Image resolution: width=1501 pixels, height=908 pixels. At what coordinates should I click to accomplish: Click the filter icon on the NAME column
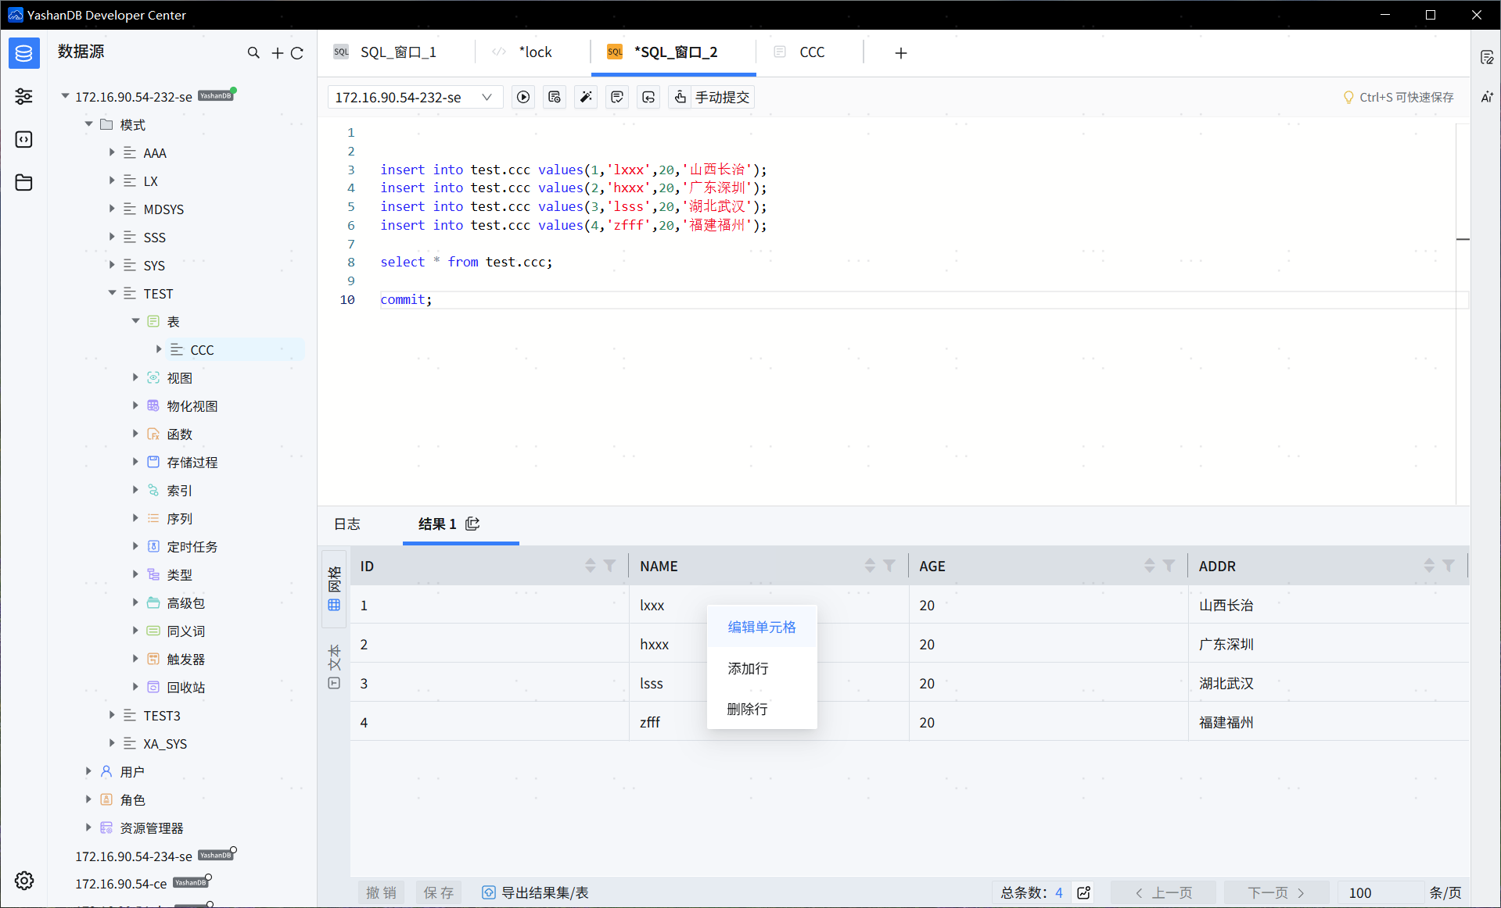point(889,566)
